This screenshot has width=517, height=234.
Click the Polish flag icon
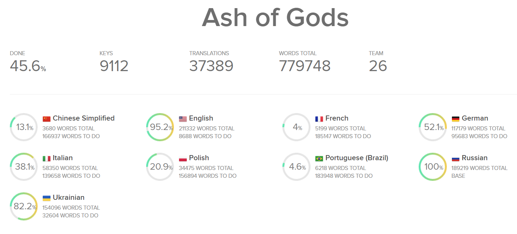pyautogui.click(x=183, y=158)
